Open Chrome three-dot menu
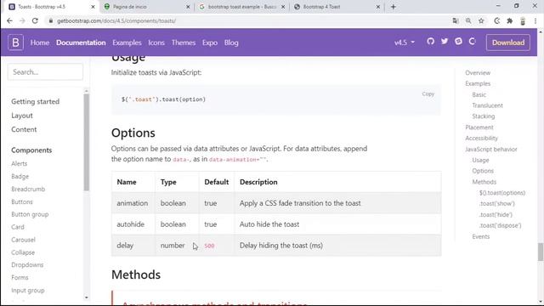This screenshot has height=306, width=544. click(x=535, y=20)
